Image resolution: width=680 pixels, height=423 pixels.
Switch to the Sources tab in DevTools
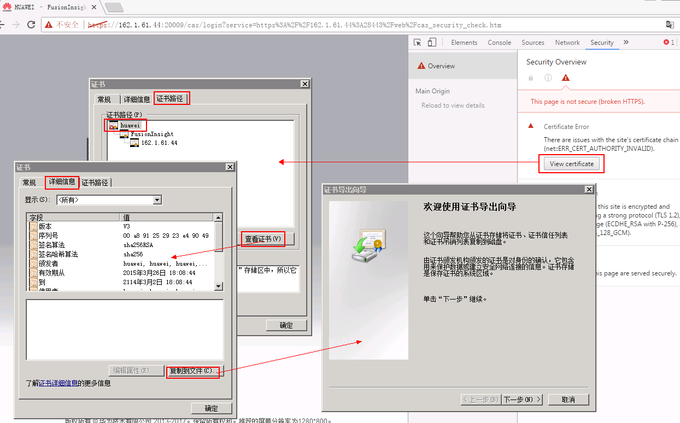(533, 43)
